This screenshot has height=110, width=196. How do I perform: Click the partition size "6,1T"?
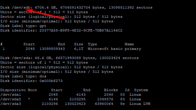[79, 49]
